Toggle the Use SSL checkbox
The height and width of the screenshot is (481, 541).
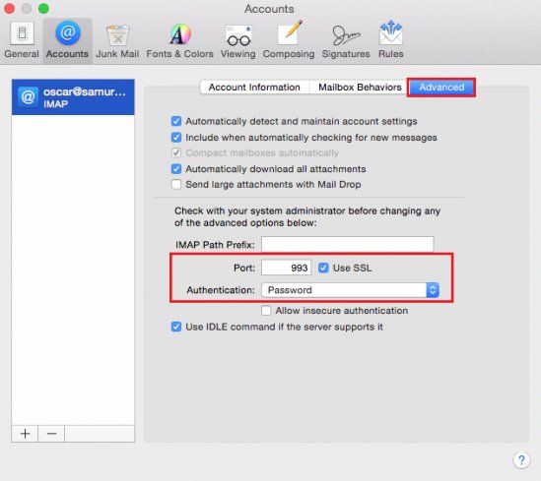tap(323, 268)
